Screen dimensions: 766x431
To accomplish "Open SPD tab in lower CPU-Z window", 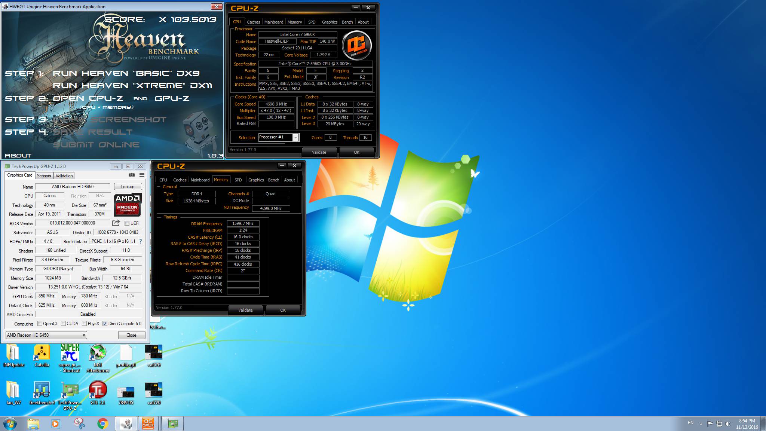I will tap(238, 180).
